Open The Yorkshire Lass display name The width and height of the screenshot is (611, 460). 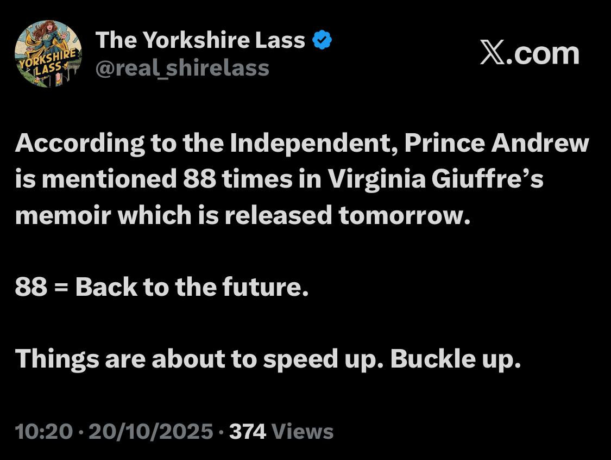click(200, 40)
